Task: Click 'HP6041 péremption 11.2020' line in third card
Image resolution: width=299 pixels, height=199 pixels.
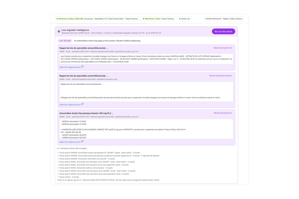Action: pos(73,121)
